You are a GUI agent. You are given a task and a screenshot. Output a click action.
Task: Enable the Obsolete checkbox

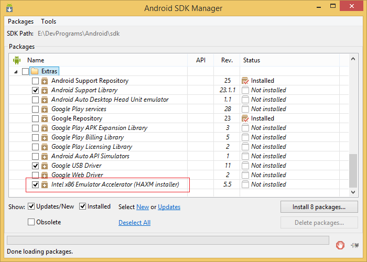tap(31, 222)
